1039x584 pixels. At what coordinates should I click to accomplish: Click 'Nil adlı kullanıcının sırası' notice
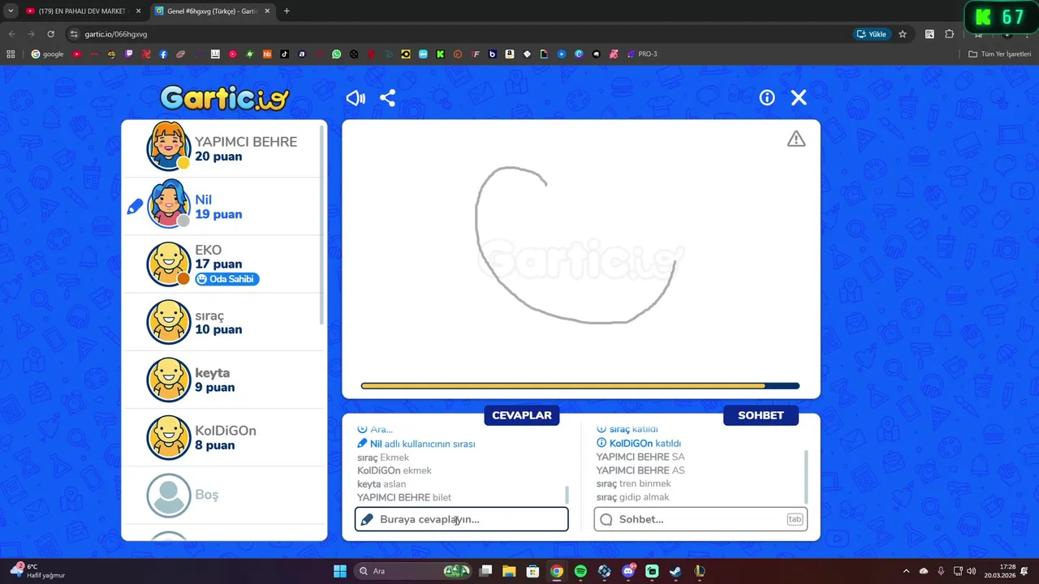tap(416, 444)
